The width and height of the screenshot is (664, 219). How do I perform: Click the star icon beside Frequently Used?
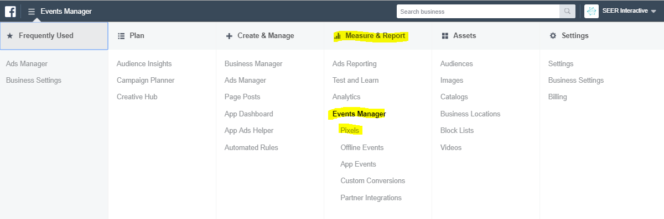click(x=10, y=36)
